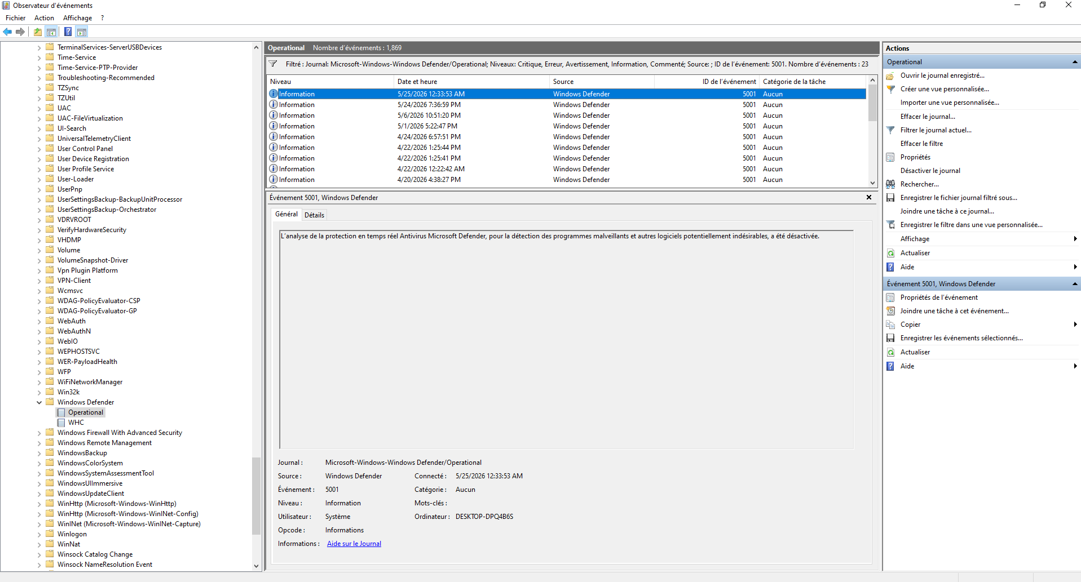The image size is (1081, 582).
Task: Open the ? help menu in menu bar
Action: [102, 18]
